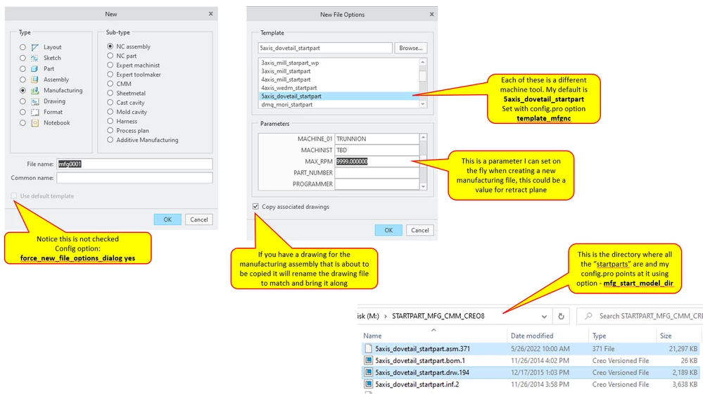Image resolution: width=703 pixels, height=394 pixels.
Task: Click the Notebook type icon
Action: 35,123
